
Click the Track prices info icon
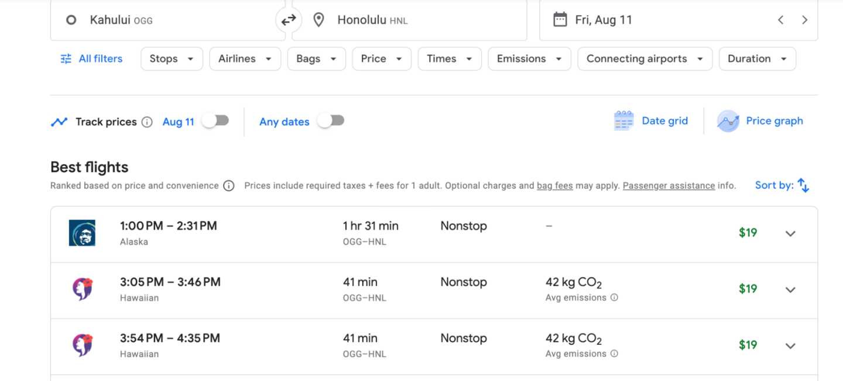click(x=148, y=122)
